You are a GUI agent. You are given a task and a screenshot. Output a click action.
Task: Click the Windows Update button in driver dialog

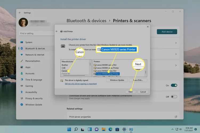pyautogui.click(x=117, y=80)
